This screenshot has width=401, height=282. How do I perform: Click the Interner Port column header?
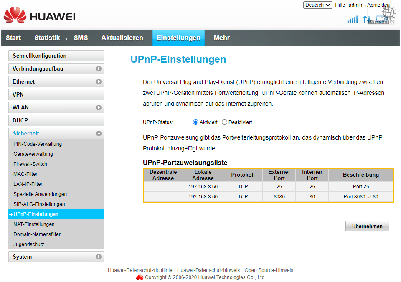coord(312,175)
